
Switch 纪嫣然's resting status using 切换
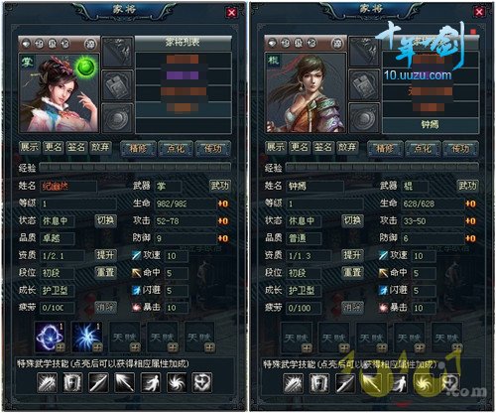106,220
